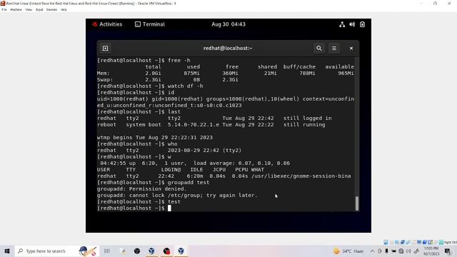
Task: Click the Swap: row in free output
Action: (168, 79)
